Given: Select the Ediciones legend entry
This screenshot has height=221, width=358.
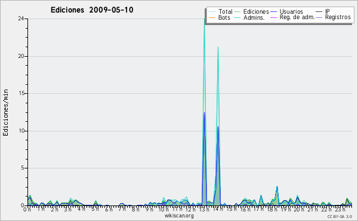Looking at the screenshot, I should click(x=252, y=11).
